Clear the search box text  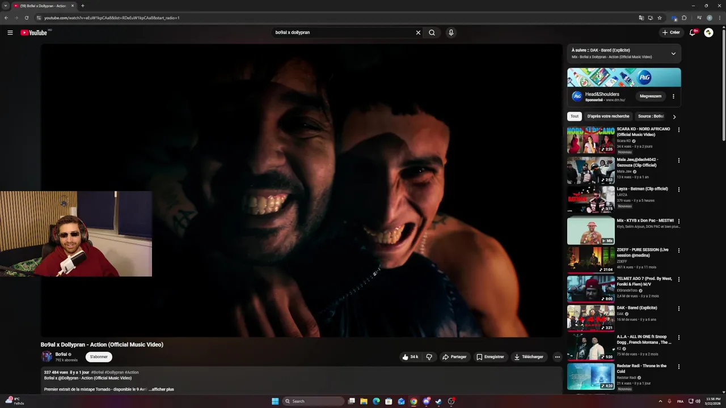(x=418, y=33)
